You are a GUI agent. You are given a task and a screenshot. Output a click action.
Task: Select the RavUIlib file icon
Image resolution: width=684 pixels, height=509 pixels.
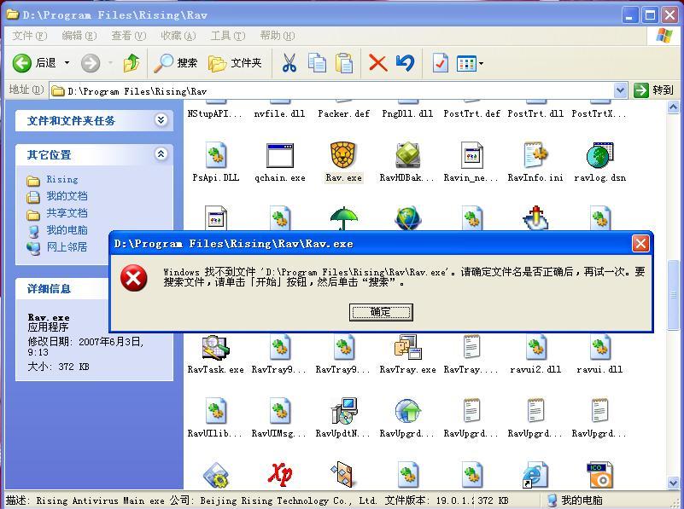[216, 412]
